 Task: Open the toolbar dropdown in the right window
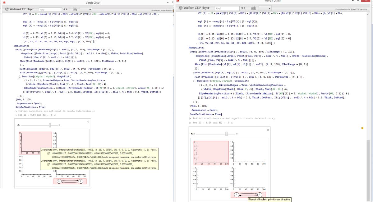point(265,8)
